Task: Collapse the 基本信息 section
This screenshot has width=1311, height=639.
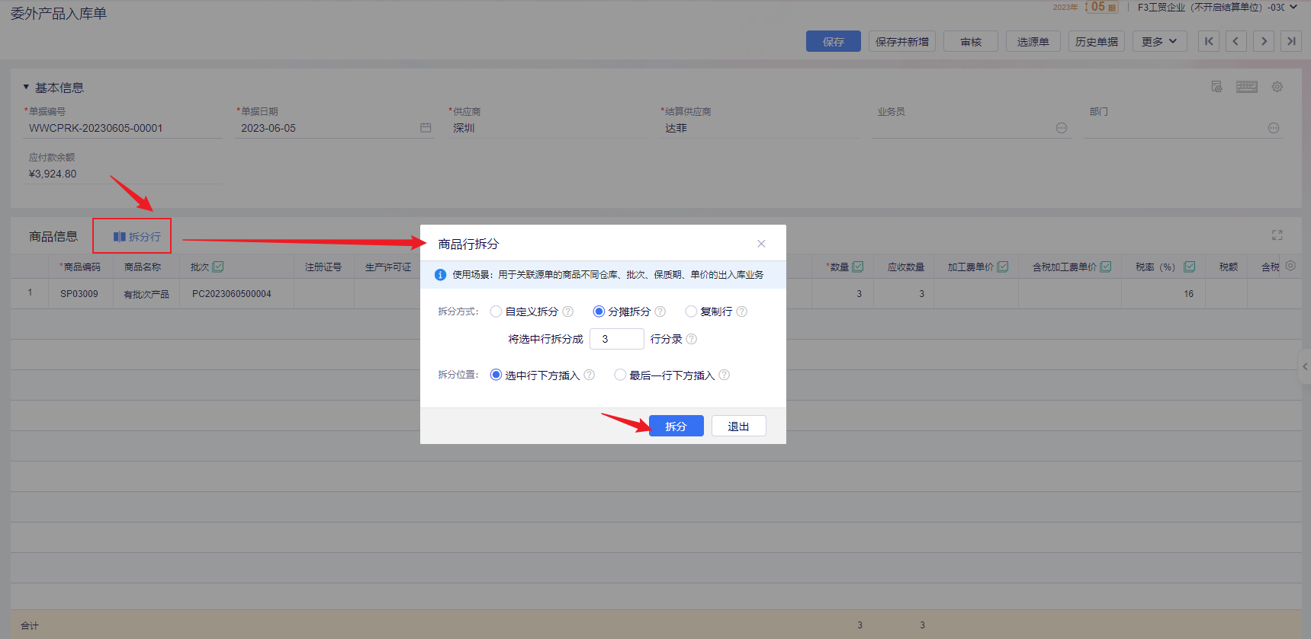Action: [x=26, y=87]
